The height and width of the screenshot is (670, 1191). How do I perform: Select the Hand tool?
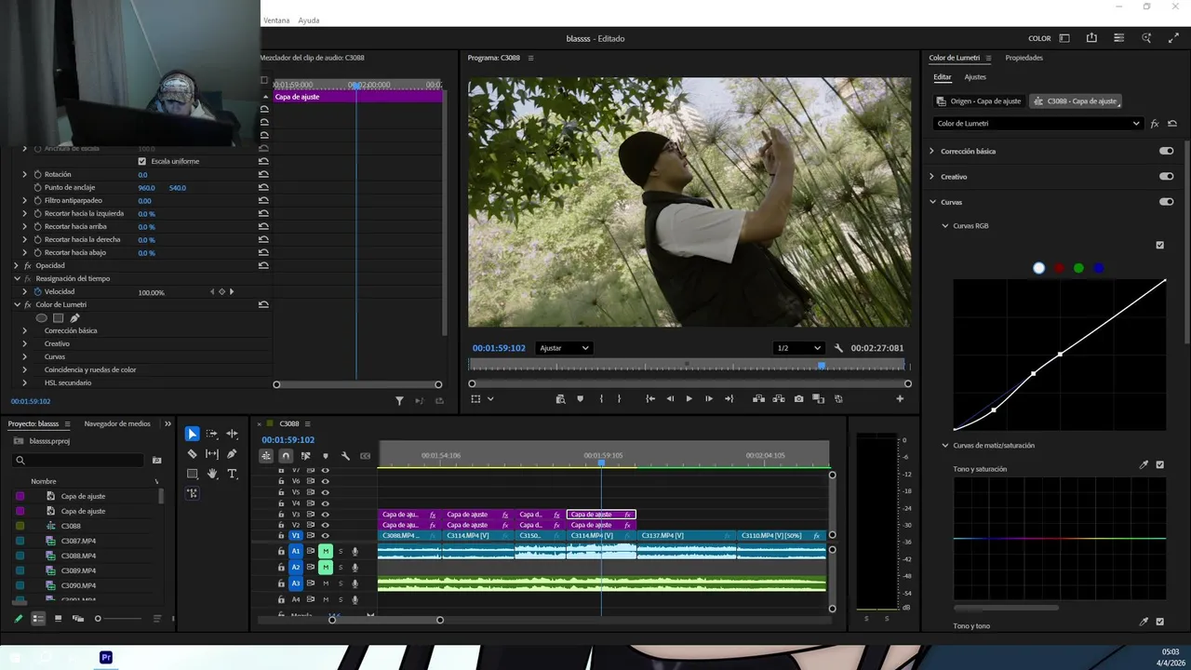click(212, 474)
